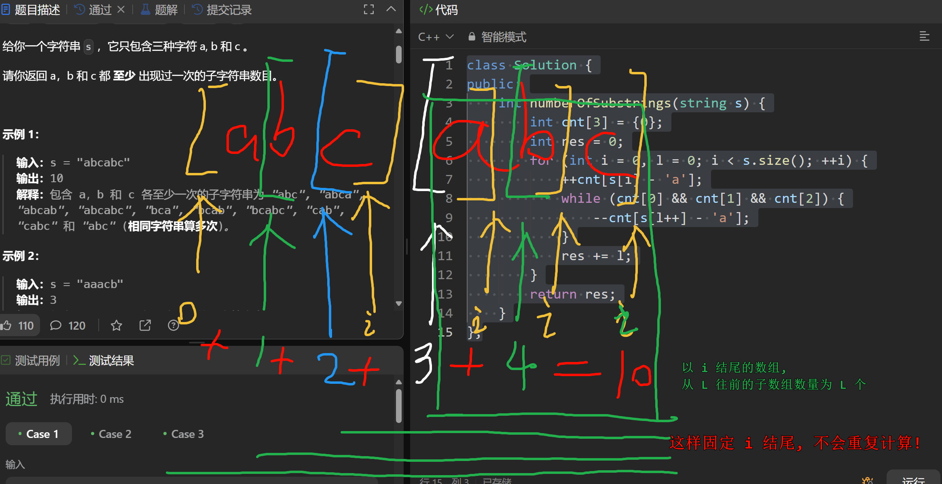Image resolution: width=942 pixels, height=484 pixels.
Task: Click the thumbs-up like icon
Action: tap(6, 326)
